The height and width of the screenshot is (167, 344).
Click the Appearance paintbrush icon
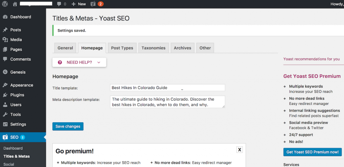point(5,85)
